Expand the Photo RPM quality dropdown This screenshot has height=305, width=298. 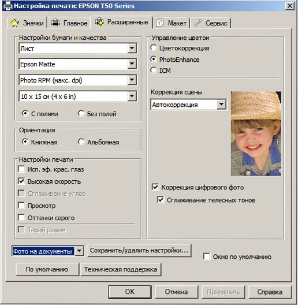tap(132, 80)
